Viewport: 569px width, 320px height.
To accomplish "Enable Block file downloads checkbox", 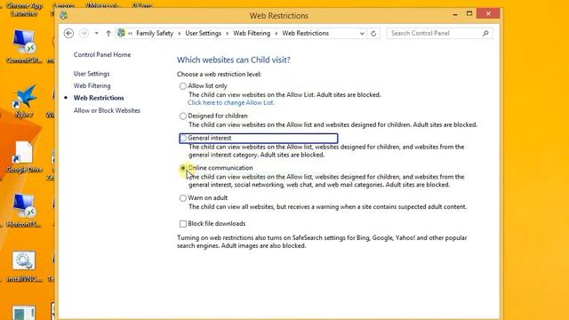I will [x=183, y=224].
